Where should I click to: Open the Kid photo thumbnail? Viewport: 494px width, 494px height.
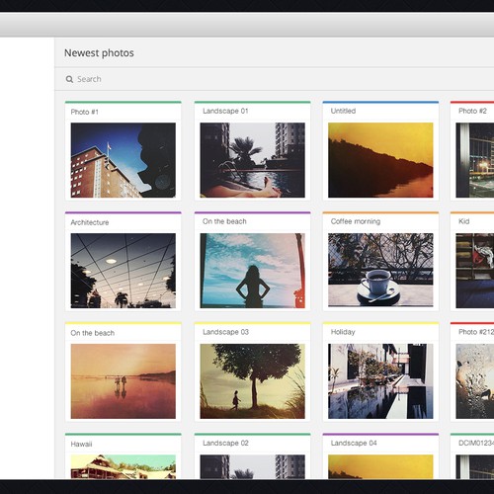pyautogui.click(x=475, y=271)
